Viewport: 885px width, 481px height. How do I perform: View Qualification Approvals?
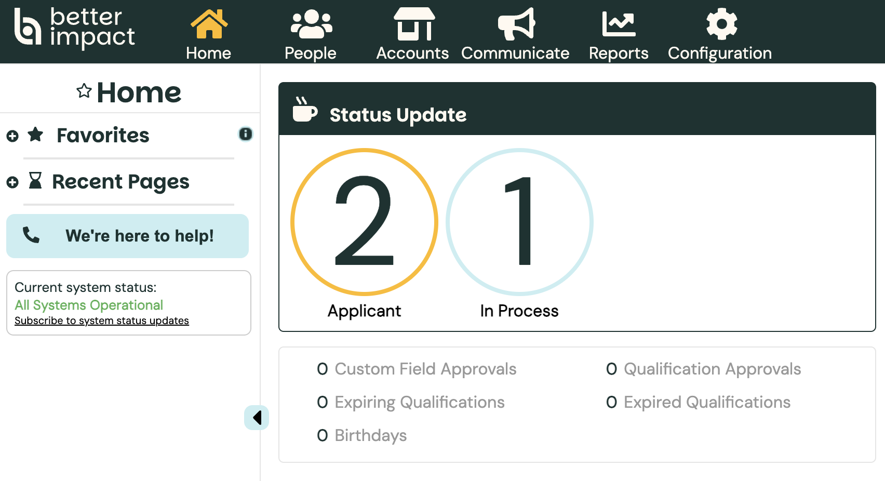pyautogui.click(x=712, y=369)
